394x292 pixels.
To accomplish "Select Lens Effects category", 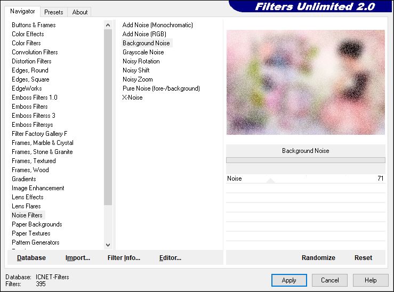I will tap(28, 197).
